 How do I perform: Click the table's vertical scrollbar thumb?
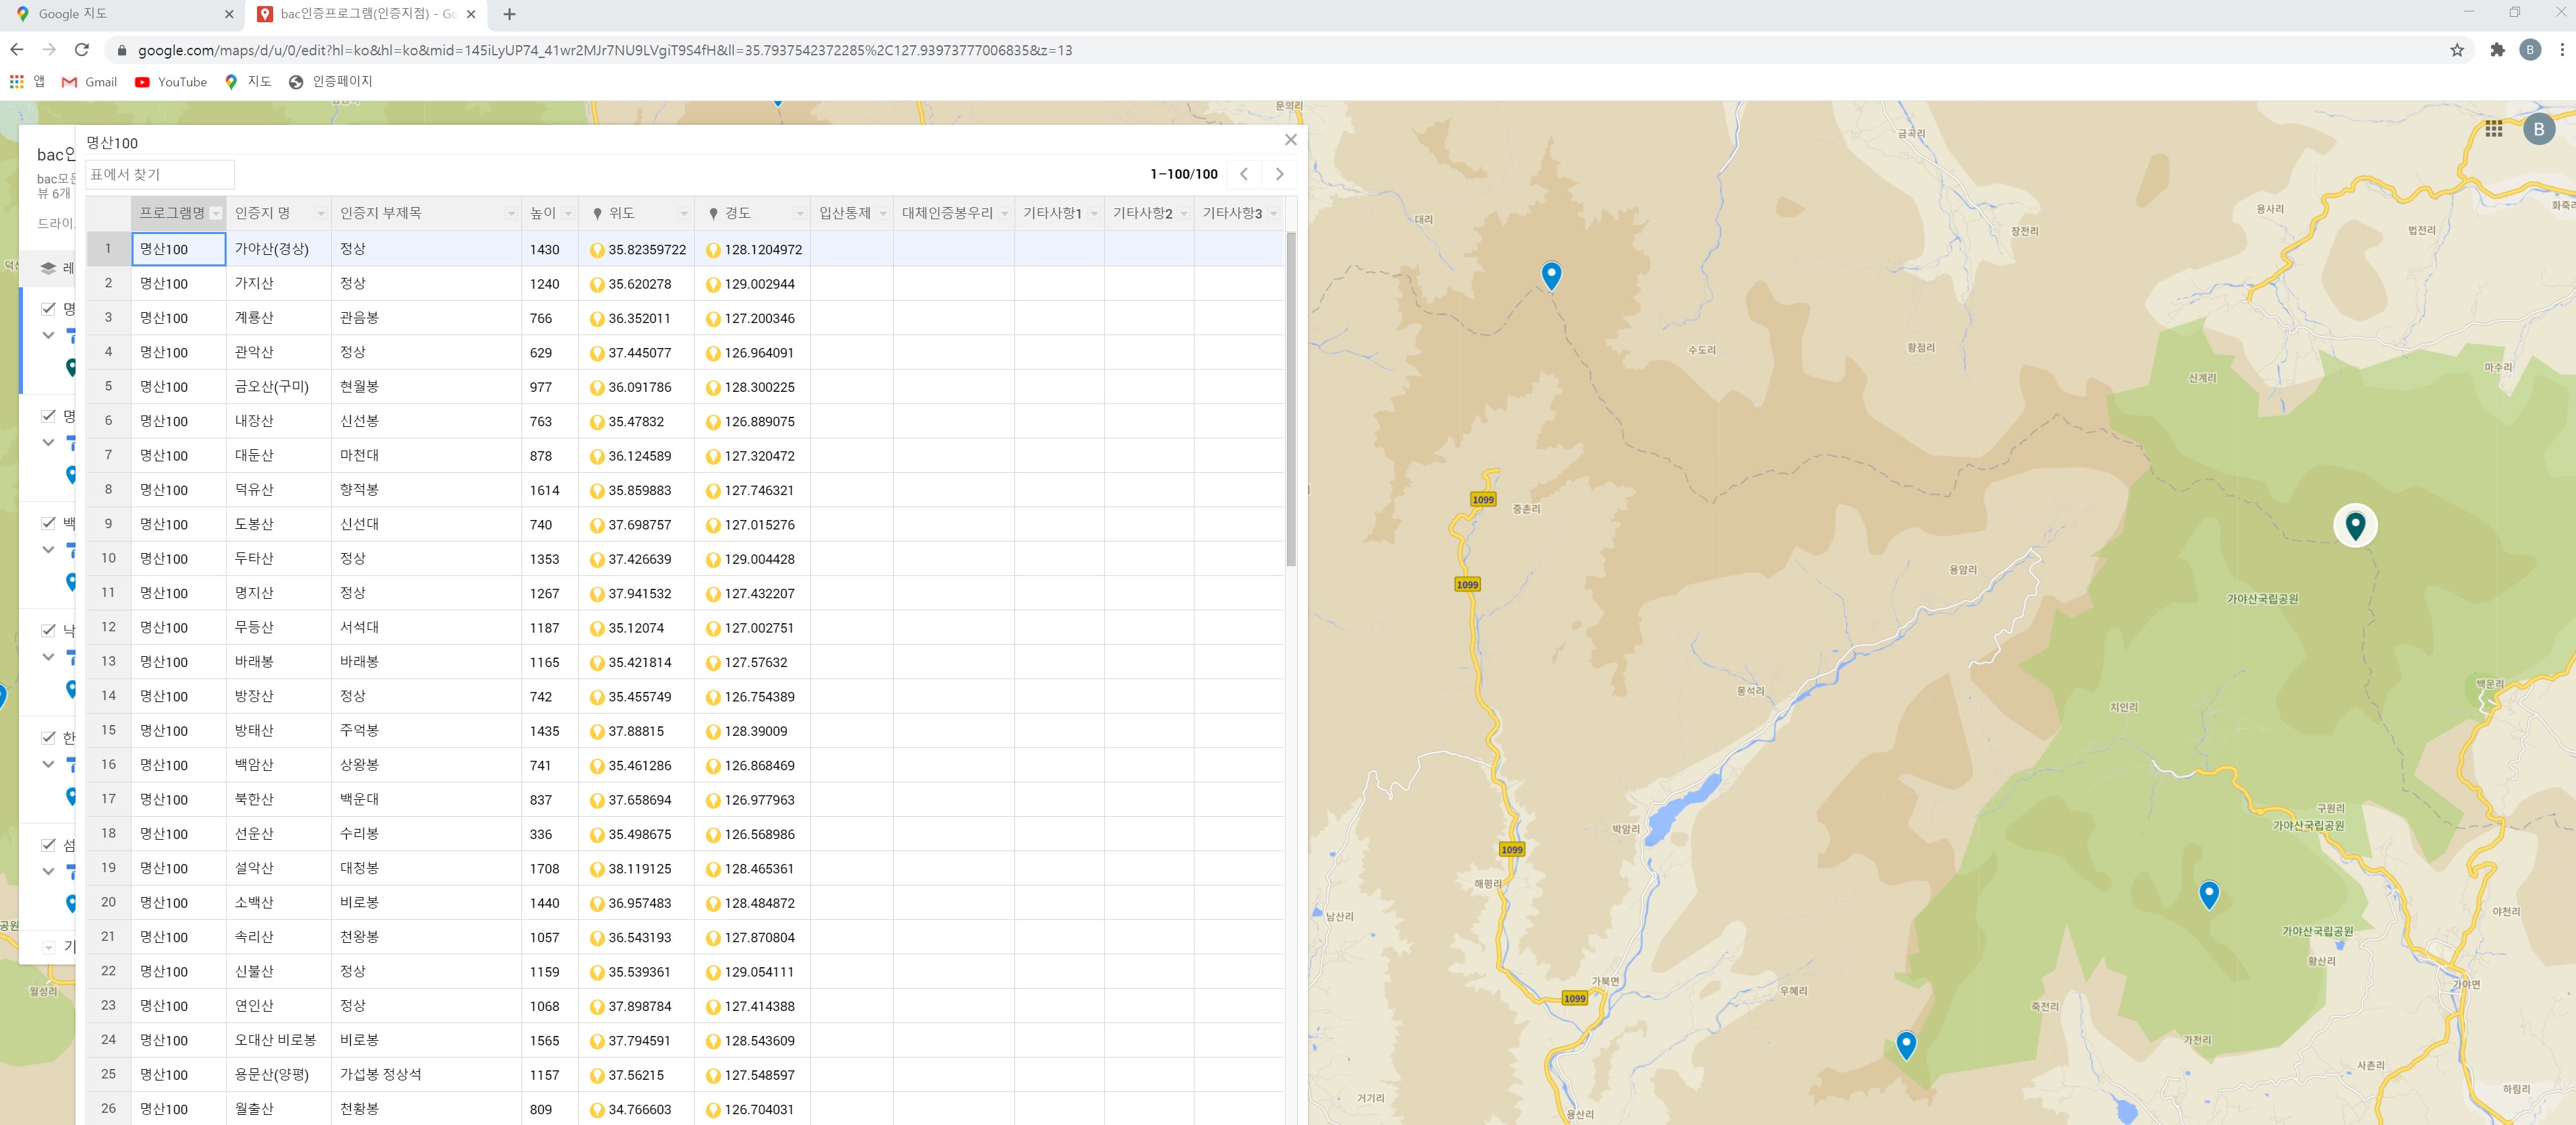point(1290,400)
